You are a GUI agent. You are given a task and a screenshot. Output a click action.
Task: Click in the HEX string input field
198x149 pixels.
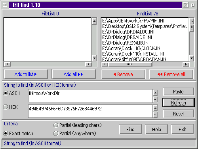pos(90,111)
